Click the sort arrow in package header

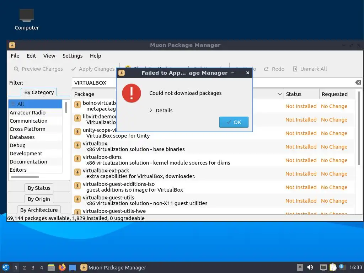(280, 94)
